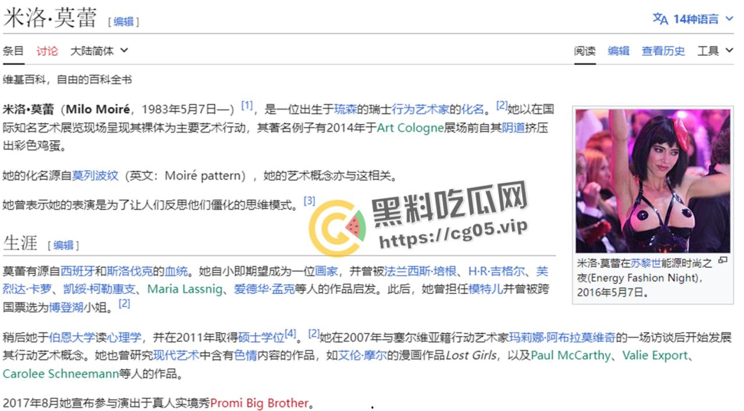Select the 条目 tab
Screen dimensions: 744x411
coord(12,51)
